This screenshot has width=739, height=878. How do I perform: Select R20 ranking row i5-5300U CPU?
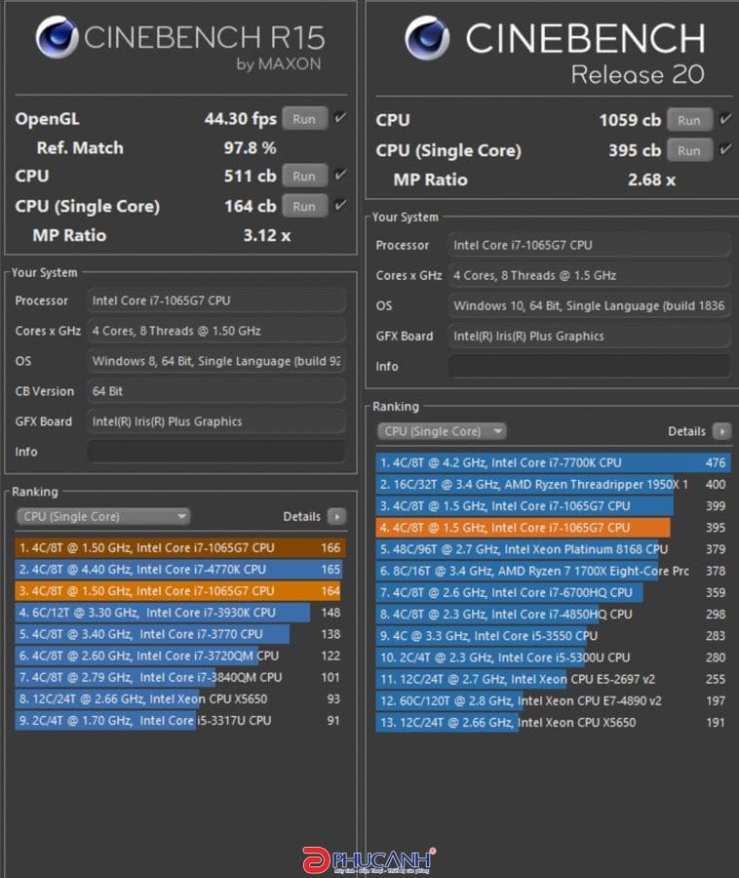pos(553,658)
